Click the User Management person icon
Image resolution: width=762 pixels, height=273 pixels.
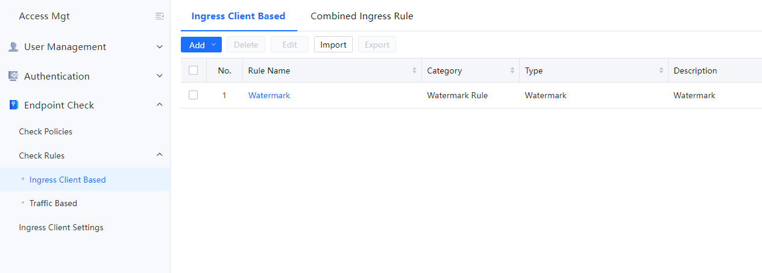pyautogui.click(x=13, y=47)
